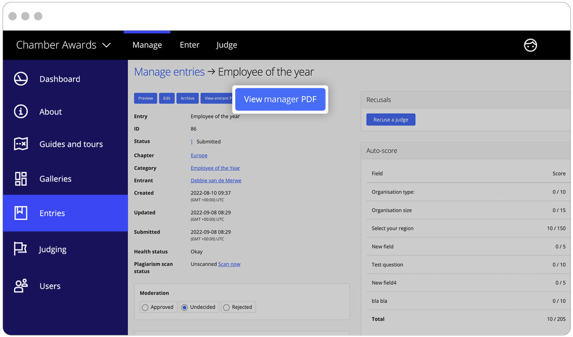The image size is (573, 337).
Task: Return via the Manage entries breadcrumb
Action: coord(169,71)
